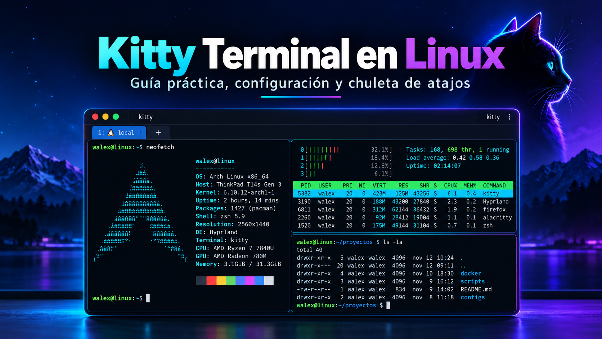Screen dimensions: 602x339
Task: Click the CPU 0 usage meter at 32.1%
Action: [x=346, y=150]
